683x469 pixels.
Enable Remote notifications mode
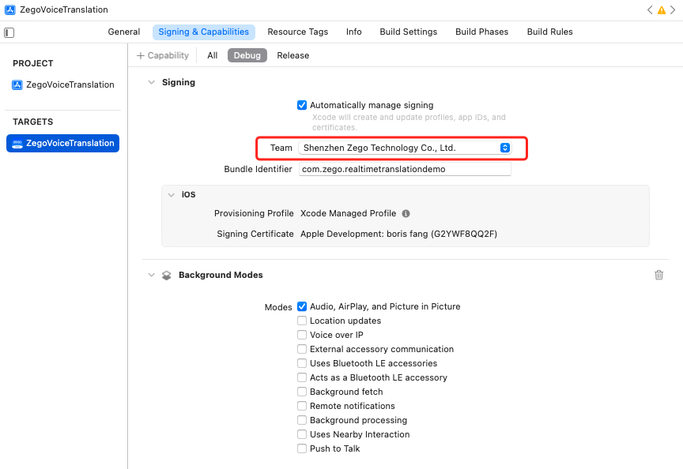click(x=302, y=406)
